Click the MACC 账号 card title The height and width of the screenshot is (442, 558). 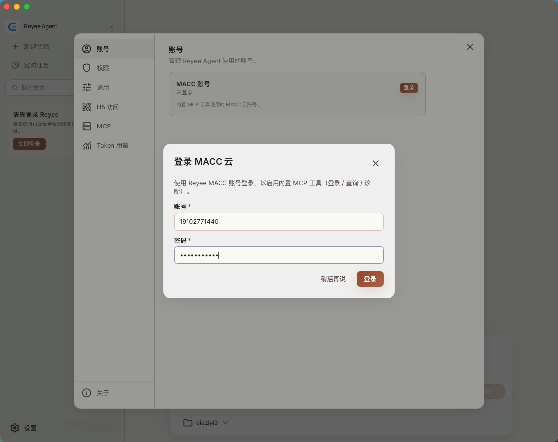click(x=193, y=84)
